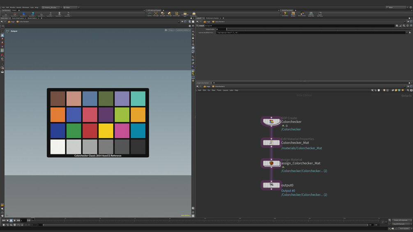Click the /materials/Colorchecker_Mat path text
The width and height of the screenshot is (413, 232).
[x=301, y=148]
